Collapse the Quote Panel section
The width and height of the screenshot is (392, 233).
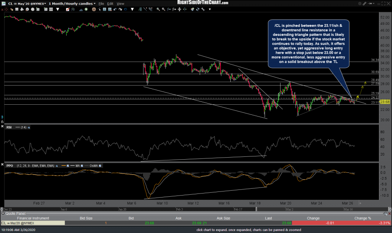pyautogui.click(x=3, y=213)
